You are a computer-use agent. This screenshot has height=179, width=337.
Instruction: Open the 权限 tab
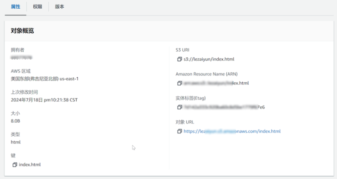[x=37, y=7]
